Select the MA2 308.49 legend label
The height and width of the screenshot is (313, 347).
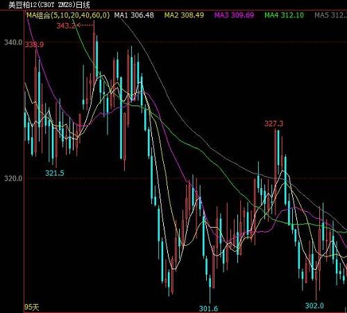[184, 15]
